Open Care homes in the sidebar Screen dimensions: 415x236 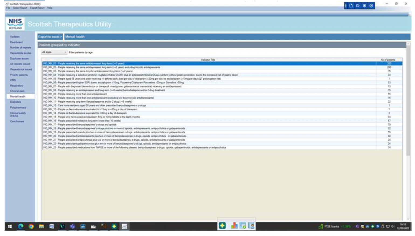click(x=17, y=121)
